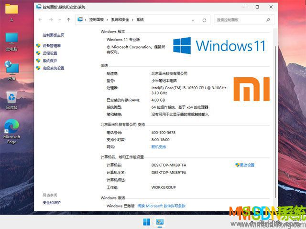Select 控制面板 breadcrumb in address bar
This screenshot has width=306, height=229.
[97, 20]
